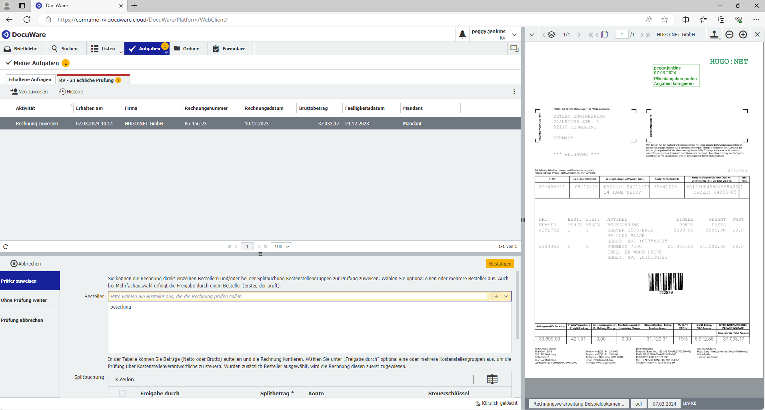The width and height of the screenshot is (765, 410).
Task: Click the document stack layers icon
Action: point(551,35)
